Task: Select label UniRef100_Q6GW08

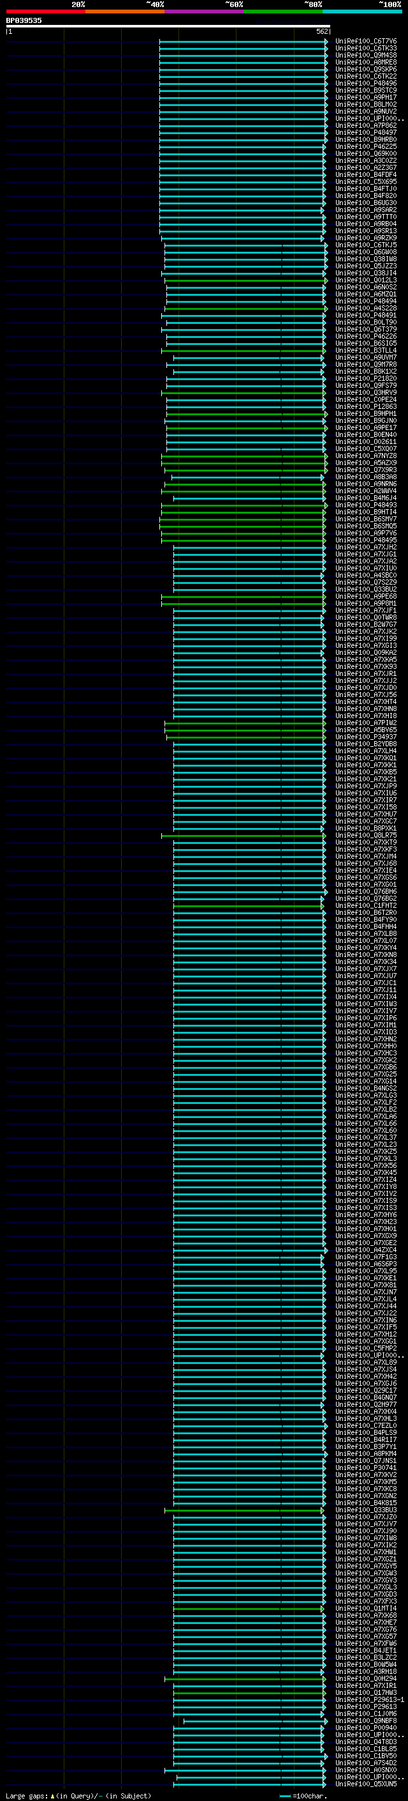Action: coord(366,252)
